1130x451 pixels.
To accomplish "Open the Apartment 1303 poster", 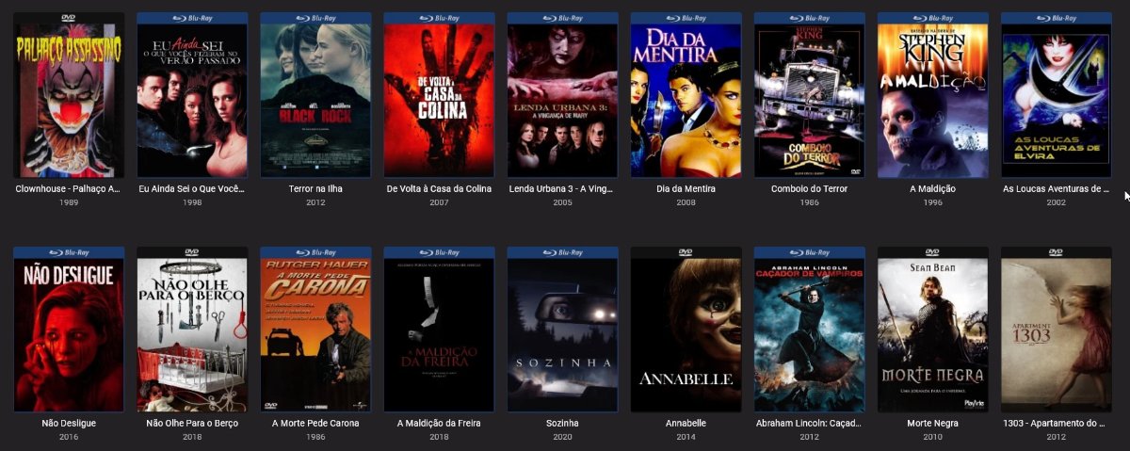I will tap(1056, 330).
